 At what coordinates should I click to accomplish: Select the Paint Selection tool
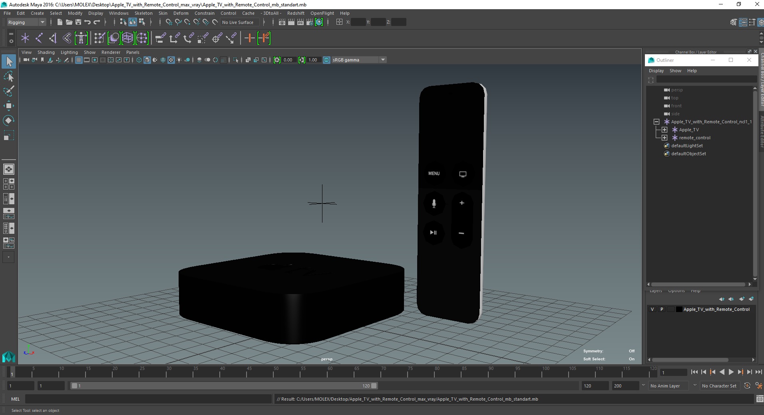point(9,91)
